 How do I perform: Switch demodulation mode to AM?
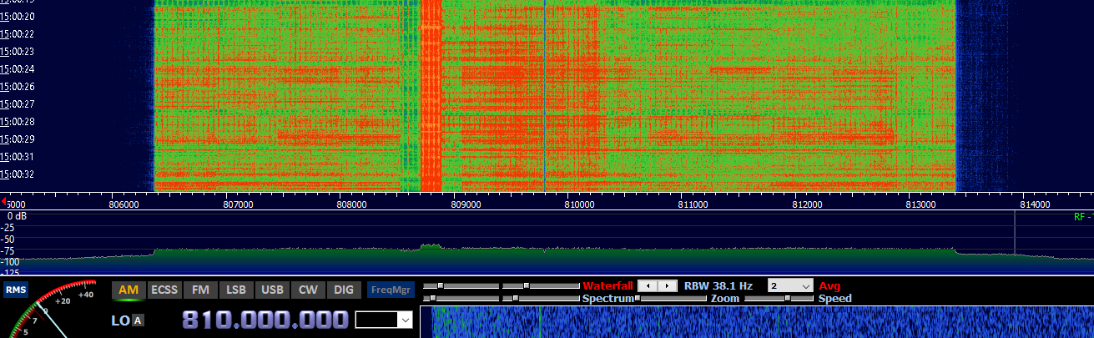click(129, 290)
